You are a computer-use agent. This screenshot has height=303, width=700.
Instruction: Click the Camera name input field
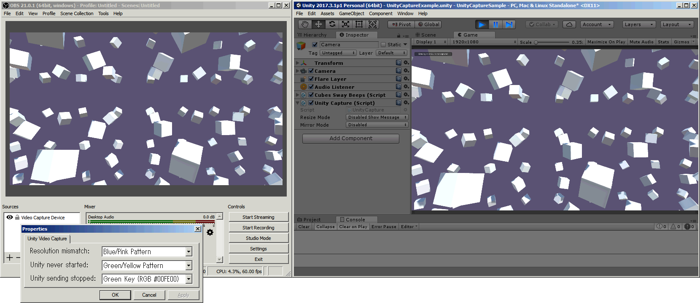348,45
